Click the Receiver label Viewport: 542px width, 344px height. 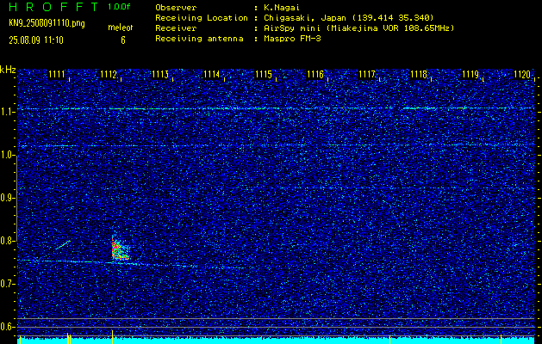[176, 28]
